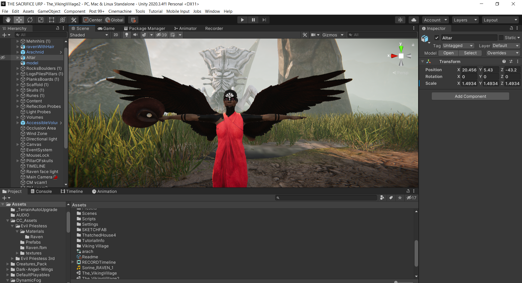522x283 pixels.
Task: Open the GameObject menu
Action: 49,11
